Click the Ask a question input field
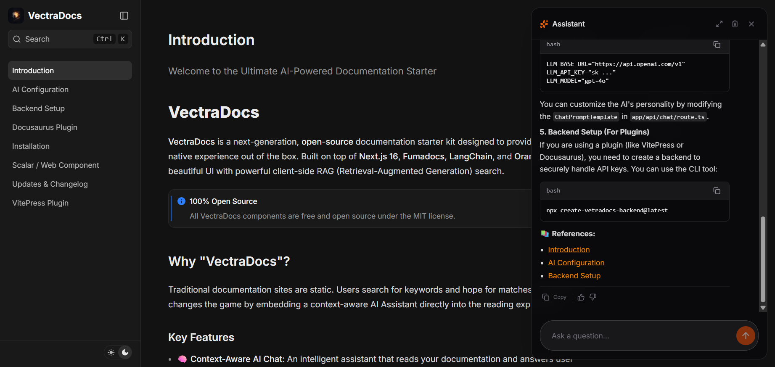The height and width of the screenshot is (367, 775). pyautogui.click(x=641, y=336)
